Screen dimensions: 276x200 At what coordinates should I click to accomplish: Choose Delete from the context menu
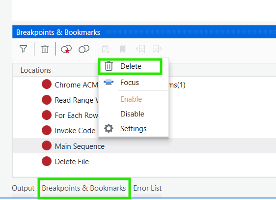(130, 66)
